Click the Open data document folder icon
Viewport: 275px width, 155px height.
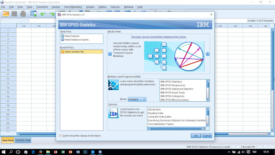(6, 14)
